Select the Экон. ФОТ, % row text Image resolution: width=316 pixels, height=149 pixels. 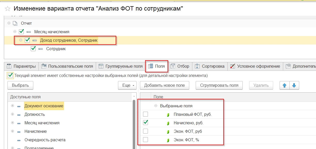186,140
